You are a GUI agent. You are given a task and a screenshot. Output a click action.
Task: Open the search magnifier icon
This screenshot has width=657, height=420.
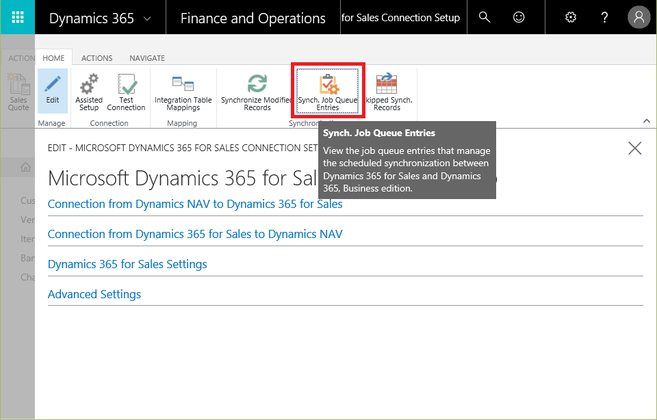click(x=485, y=17)
